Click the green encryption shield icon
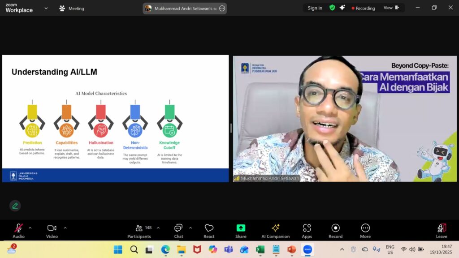This screenshot has height=258, width=459. [332, 8]
